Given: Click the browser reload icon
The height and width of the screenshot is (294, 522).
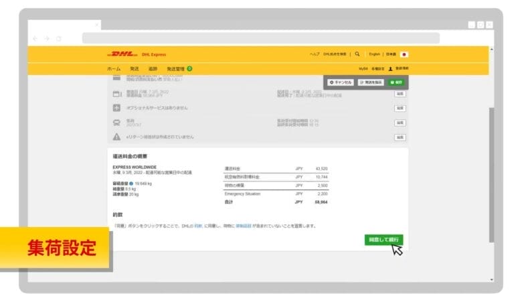Looking at the screenshot, I should pos(59,39).
